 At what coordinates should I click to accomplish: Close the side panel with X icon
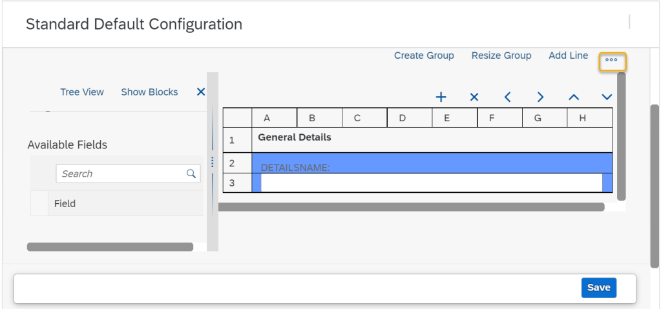tap(201, 92)
